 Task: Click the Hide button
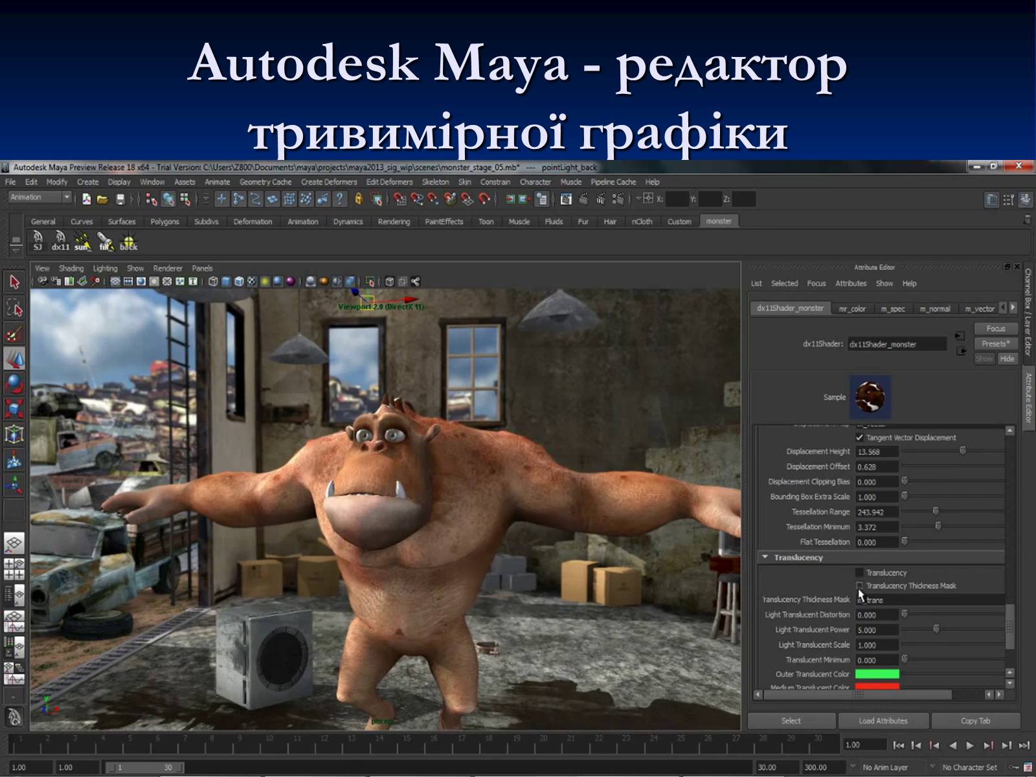click(1007, 359)
